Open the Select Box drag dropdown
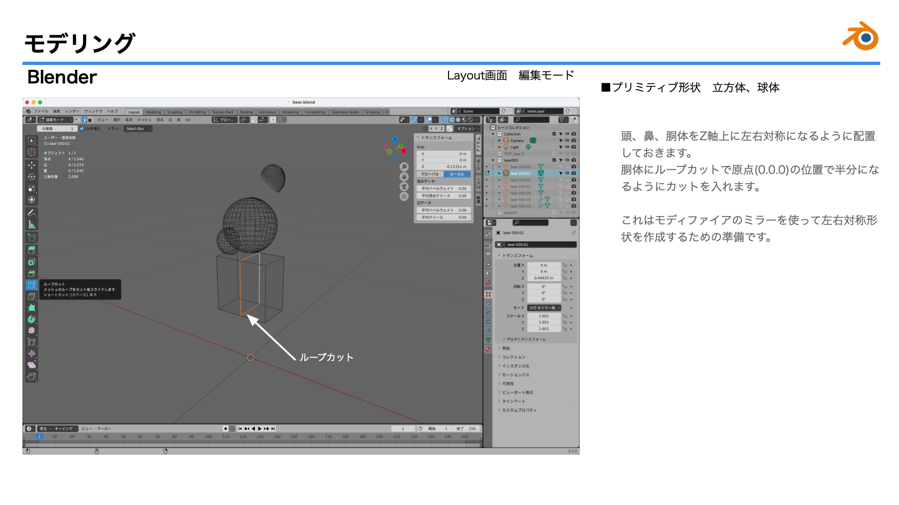The width and height of the screenshot is (899, 505). tap(138, 129)
